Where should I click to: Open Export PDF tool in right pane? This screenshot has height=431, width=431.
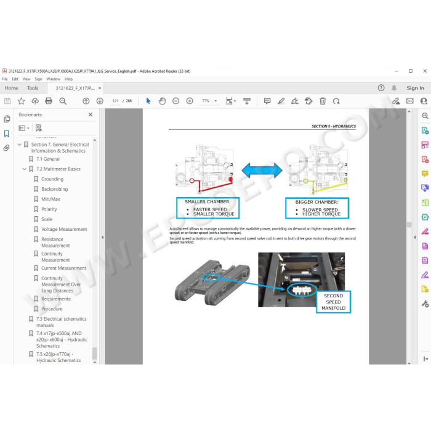425,131
